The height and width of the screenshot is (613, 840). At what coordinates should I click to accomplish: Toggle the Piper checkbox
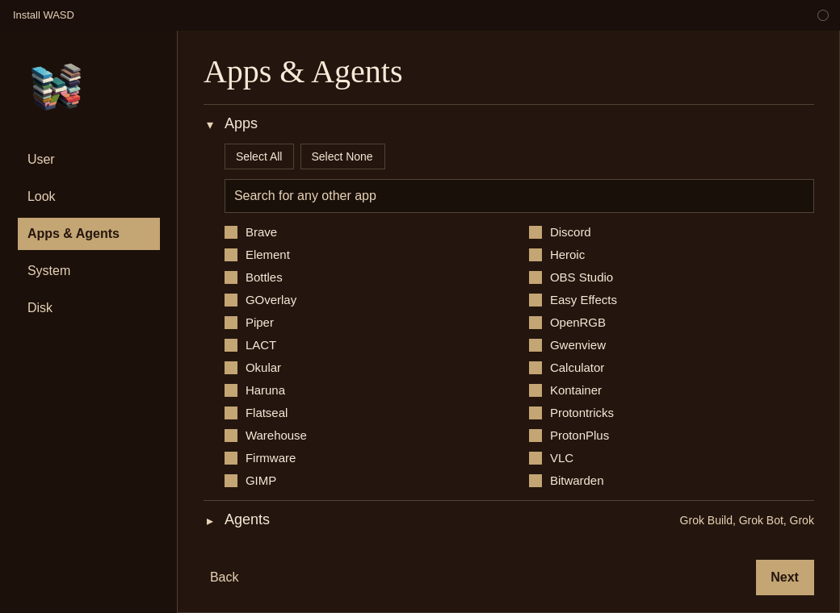click(231, 323)
